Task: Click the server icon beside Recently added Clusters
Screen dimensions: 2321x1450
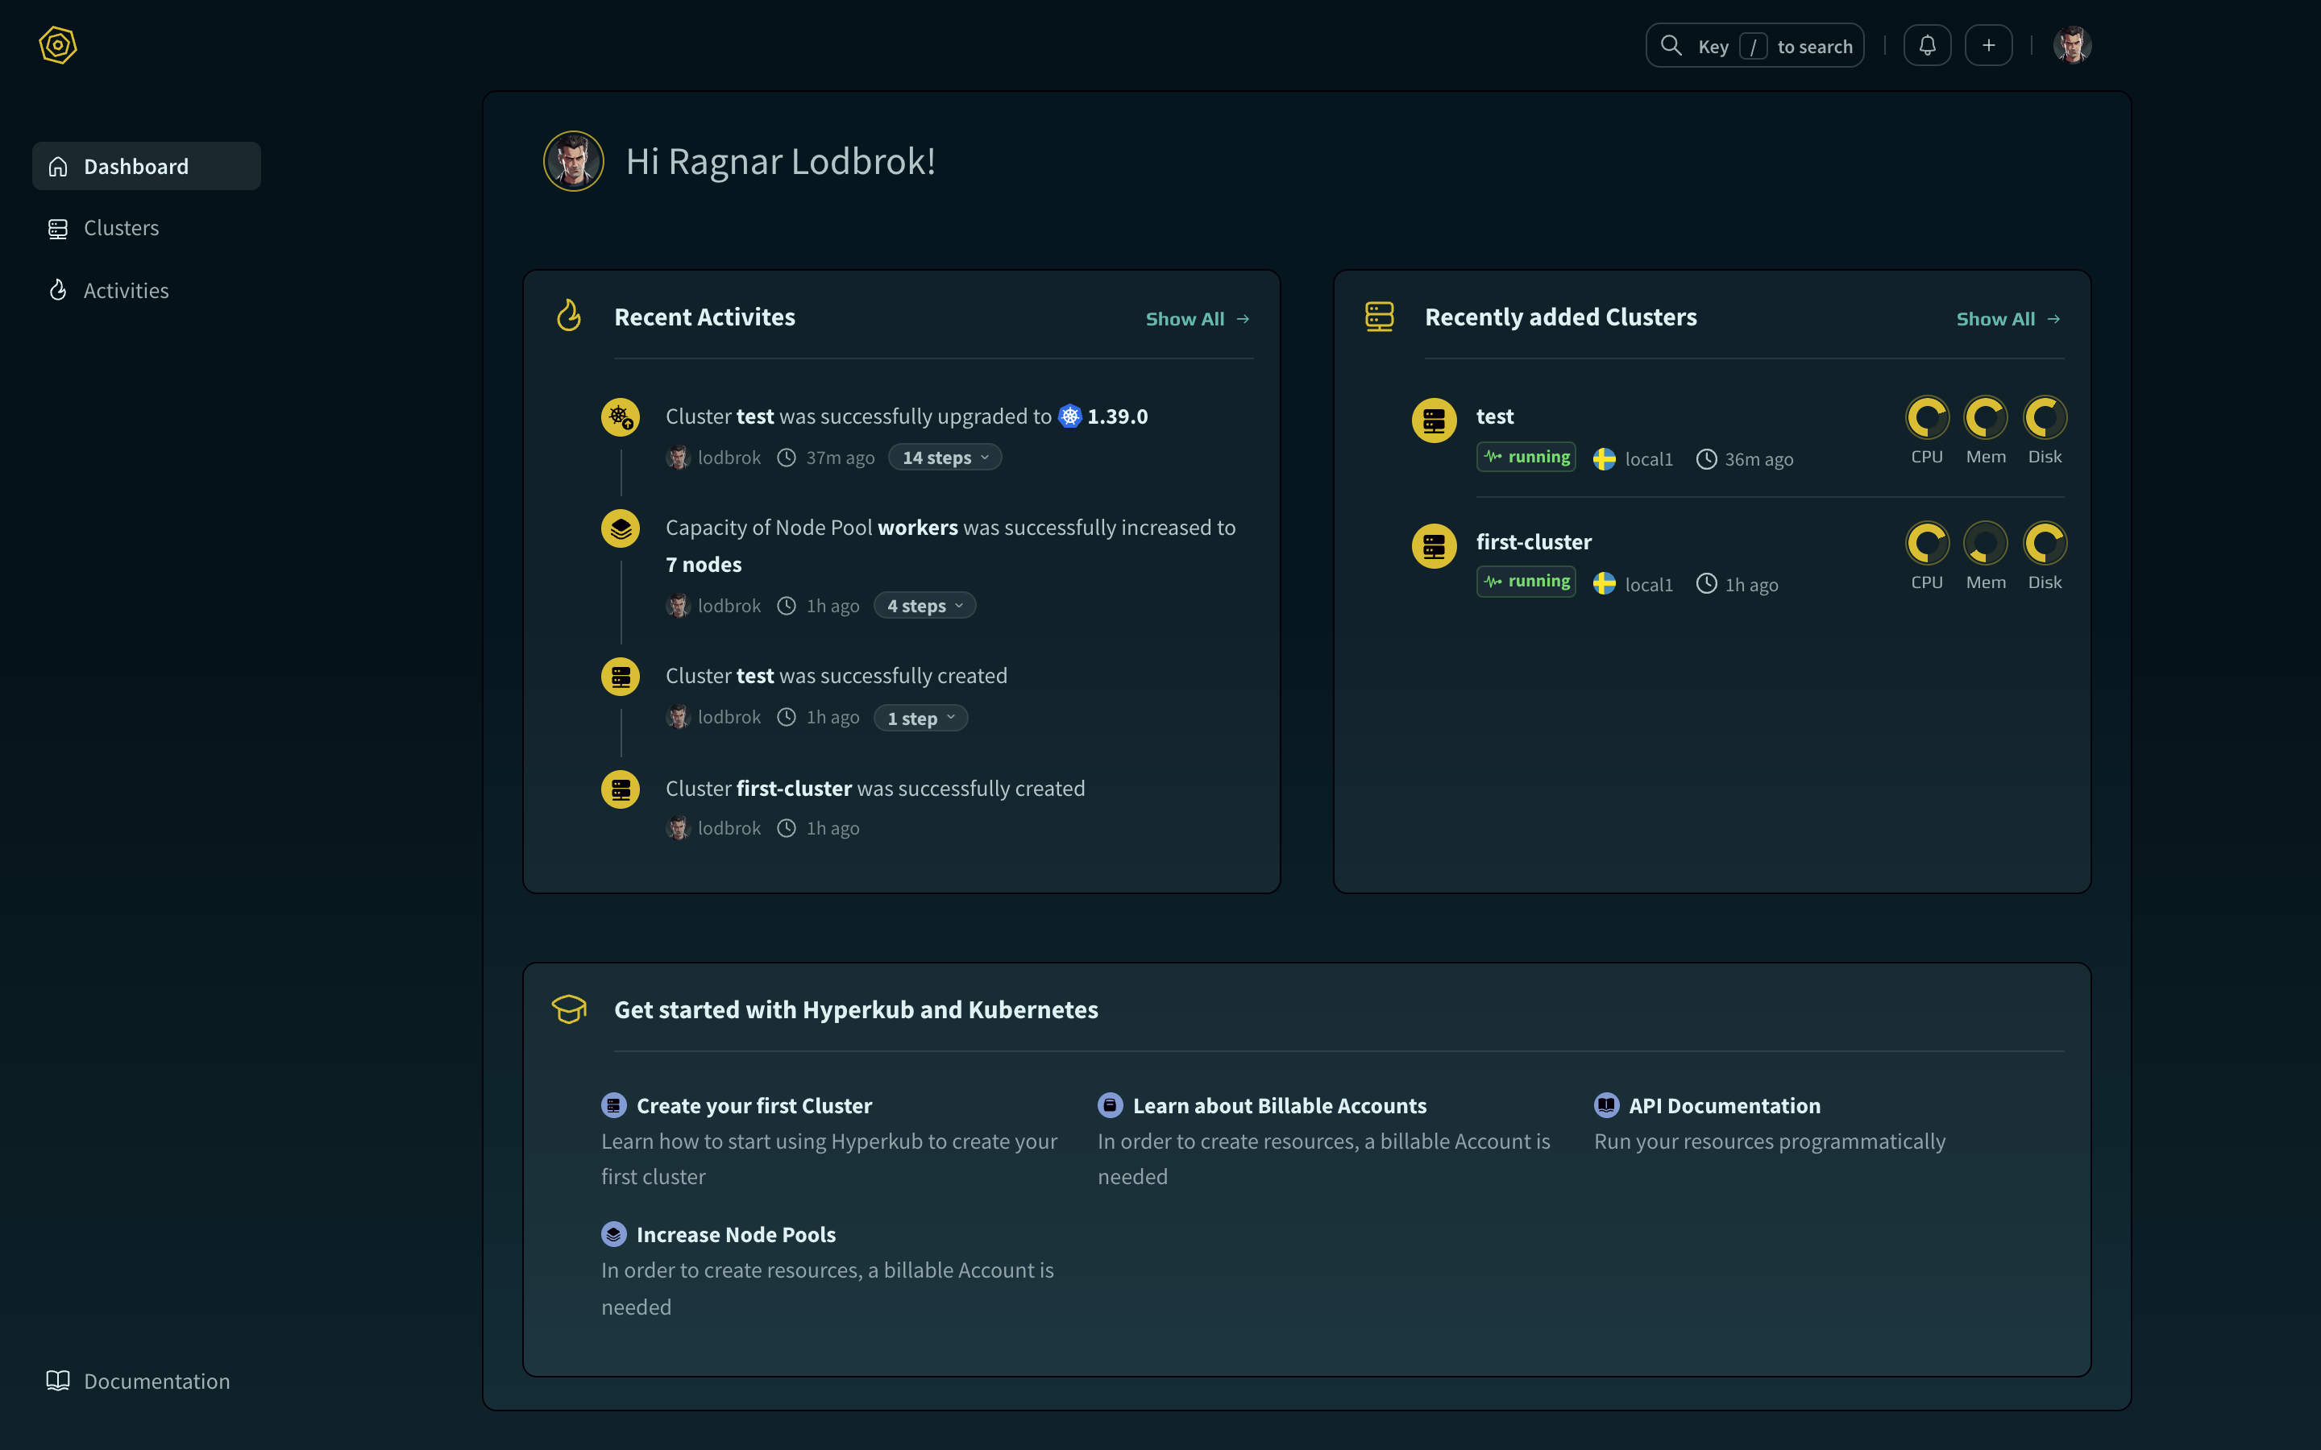Action: pos(1379,317)
